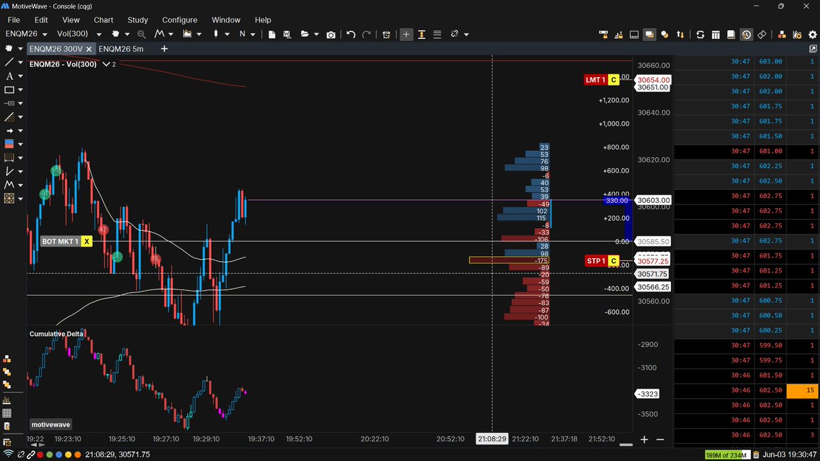Screen dimensions: 820x461
Task: Click the buy/sell up-down arrows icon
Action: click(x=680, y=34)
